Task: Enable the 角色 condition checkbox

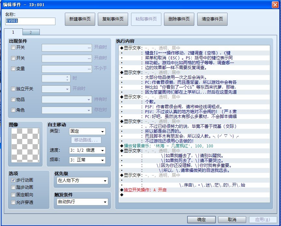Action: [x=13, y=110]
